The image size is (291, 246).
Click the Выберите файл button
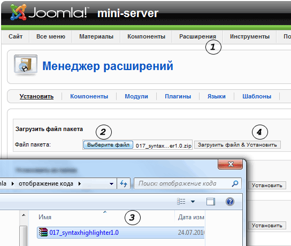pyautogui.click(x=108, y=145)
